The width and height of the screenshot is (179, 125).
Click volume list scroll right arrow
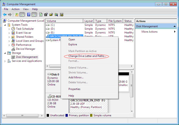pos(132,66)
